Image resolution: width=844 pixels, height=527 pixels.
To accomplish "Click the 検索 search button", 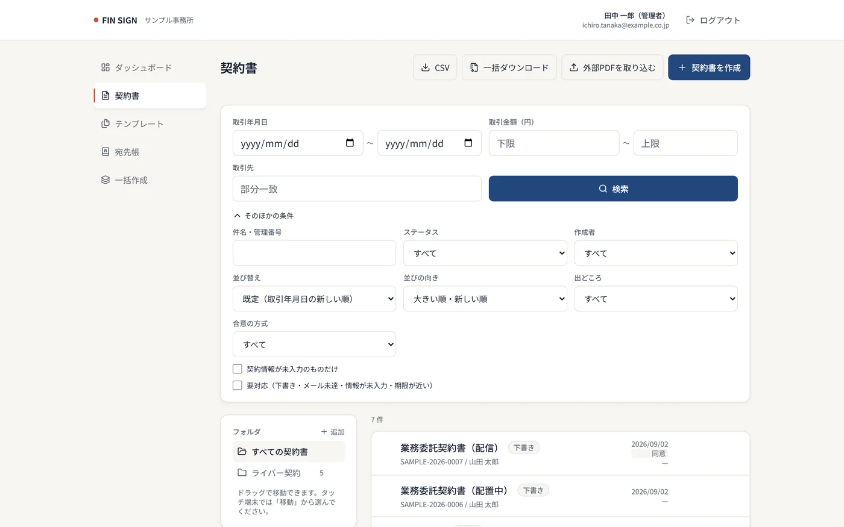I will click(x=613, y=189).
